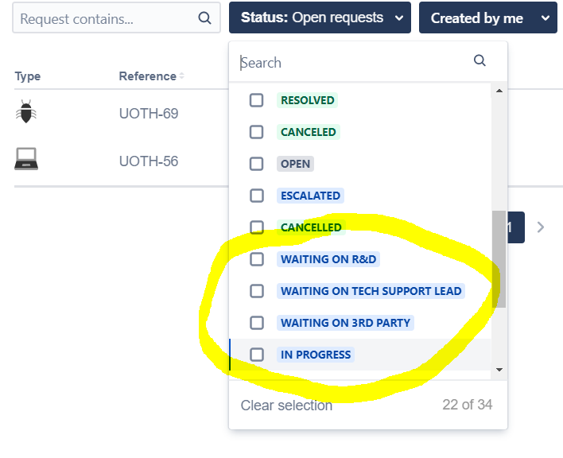Focus the Request contains input field
The width and height of the screenshot is (563, 458).
(116, 17)
